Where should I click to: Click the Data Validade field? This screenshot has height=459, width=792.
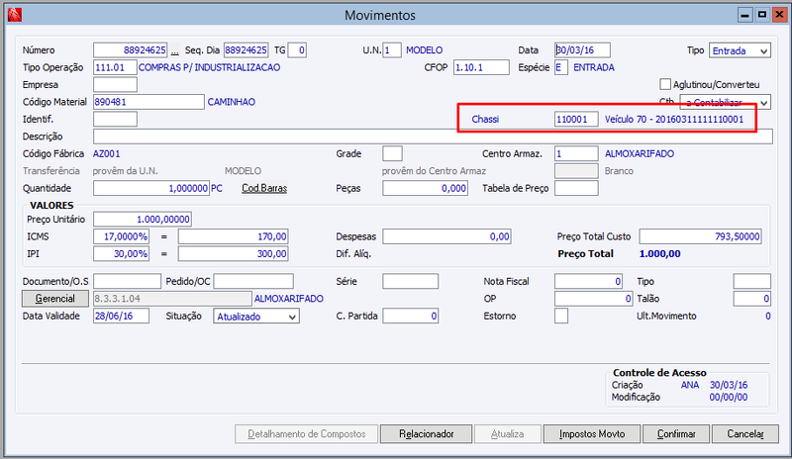coord(121,317)
